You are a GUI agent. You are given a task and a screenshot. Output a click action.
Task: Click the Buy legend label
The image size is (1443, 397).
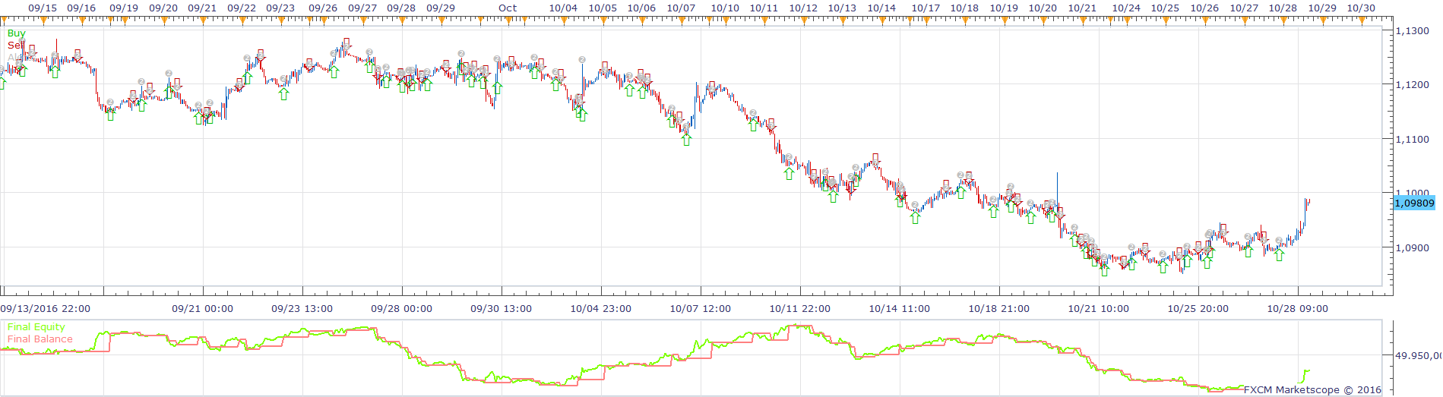16,33
